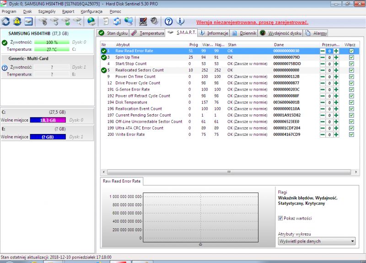
Task: Click the horizontal scrollbar under the attribute table
Action: pyautogui.click(x=229, y=172)
